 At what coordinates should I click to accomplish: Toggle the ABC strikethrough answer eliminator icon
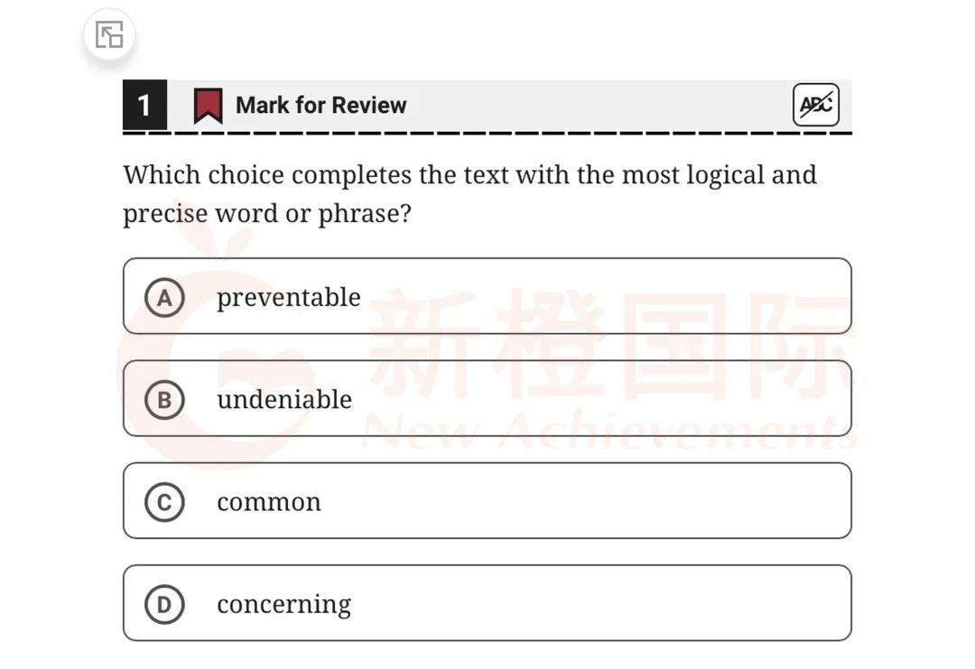pos(816,105)
